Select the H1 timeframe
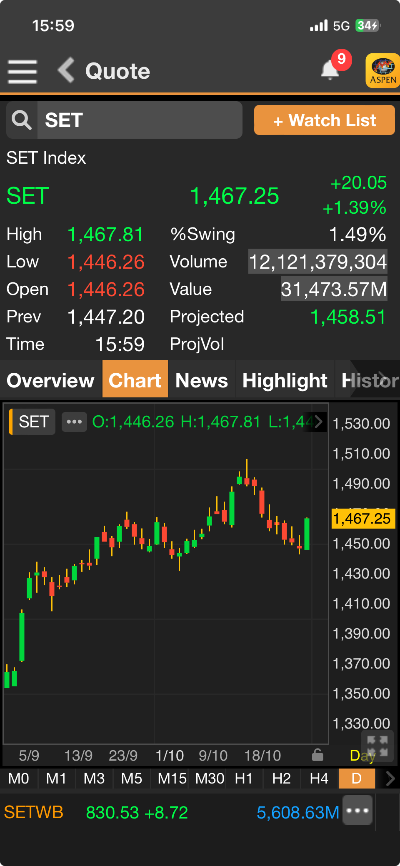 [x=244, y=778]
